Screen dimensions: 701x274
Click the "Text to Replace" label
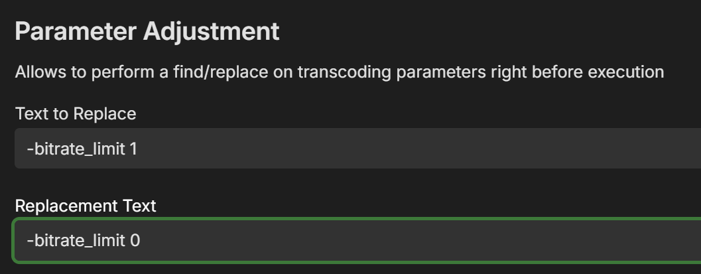[x=75, y=113]
